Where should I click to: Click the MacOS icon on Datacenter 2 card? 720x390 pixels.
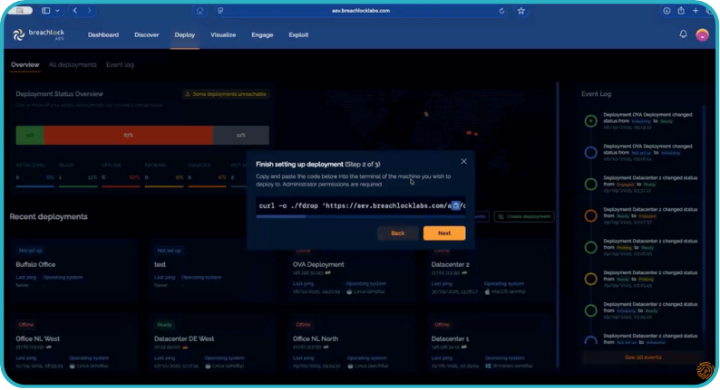[487, 291]
